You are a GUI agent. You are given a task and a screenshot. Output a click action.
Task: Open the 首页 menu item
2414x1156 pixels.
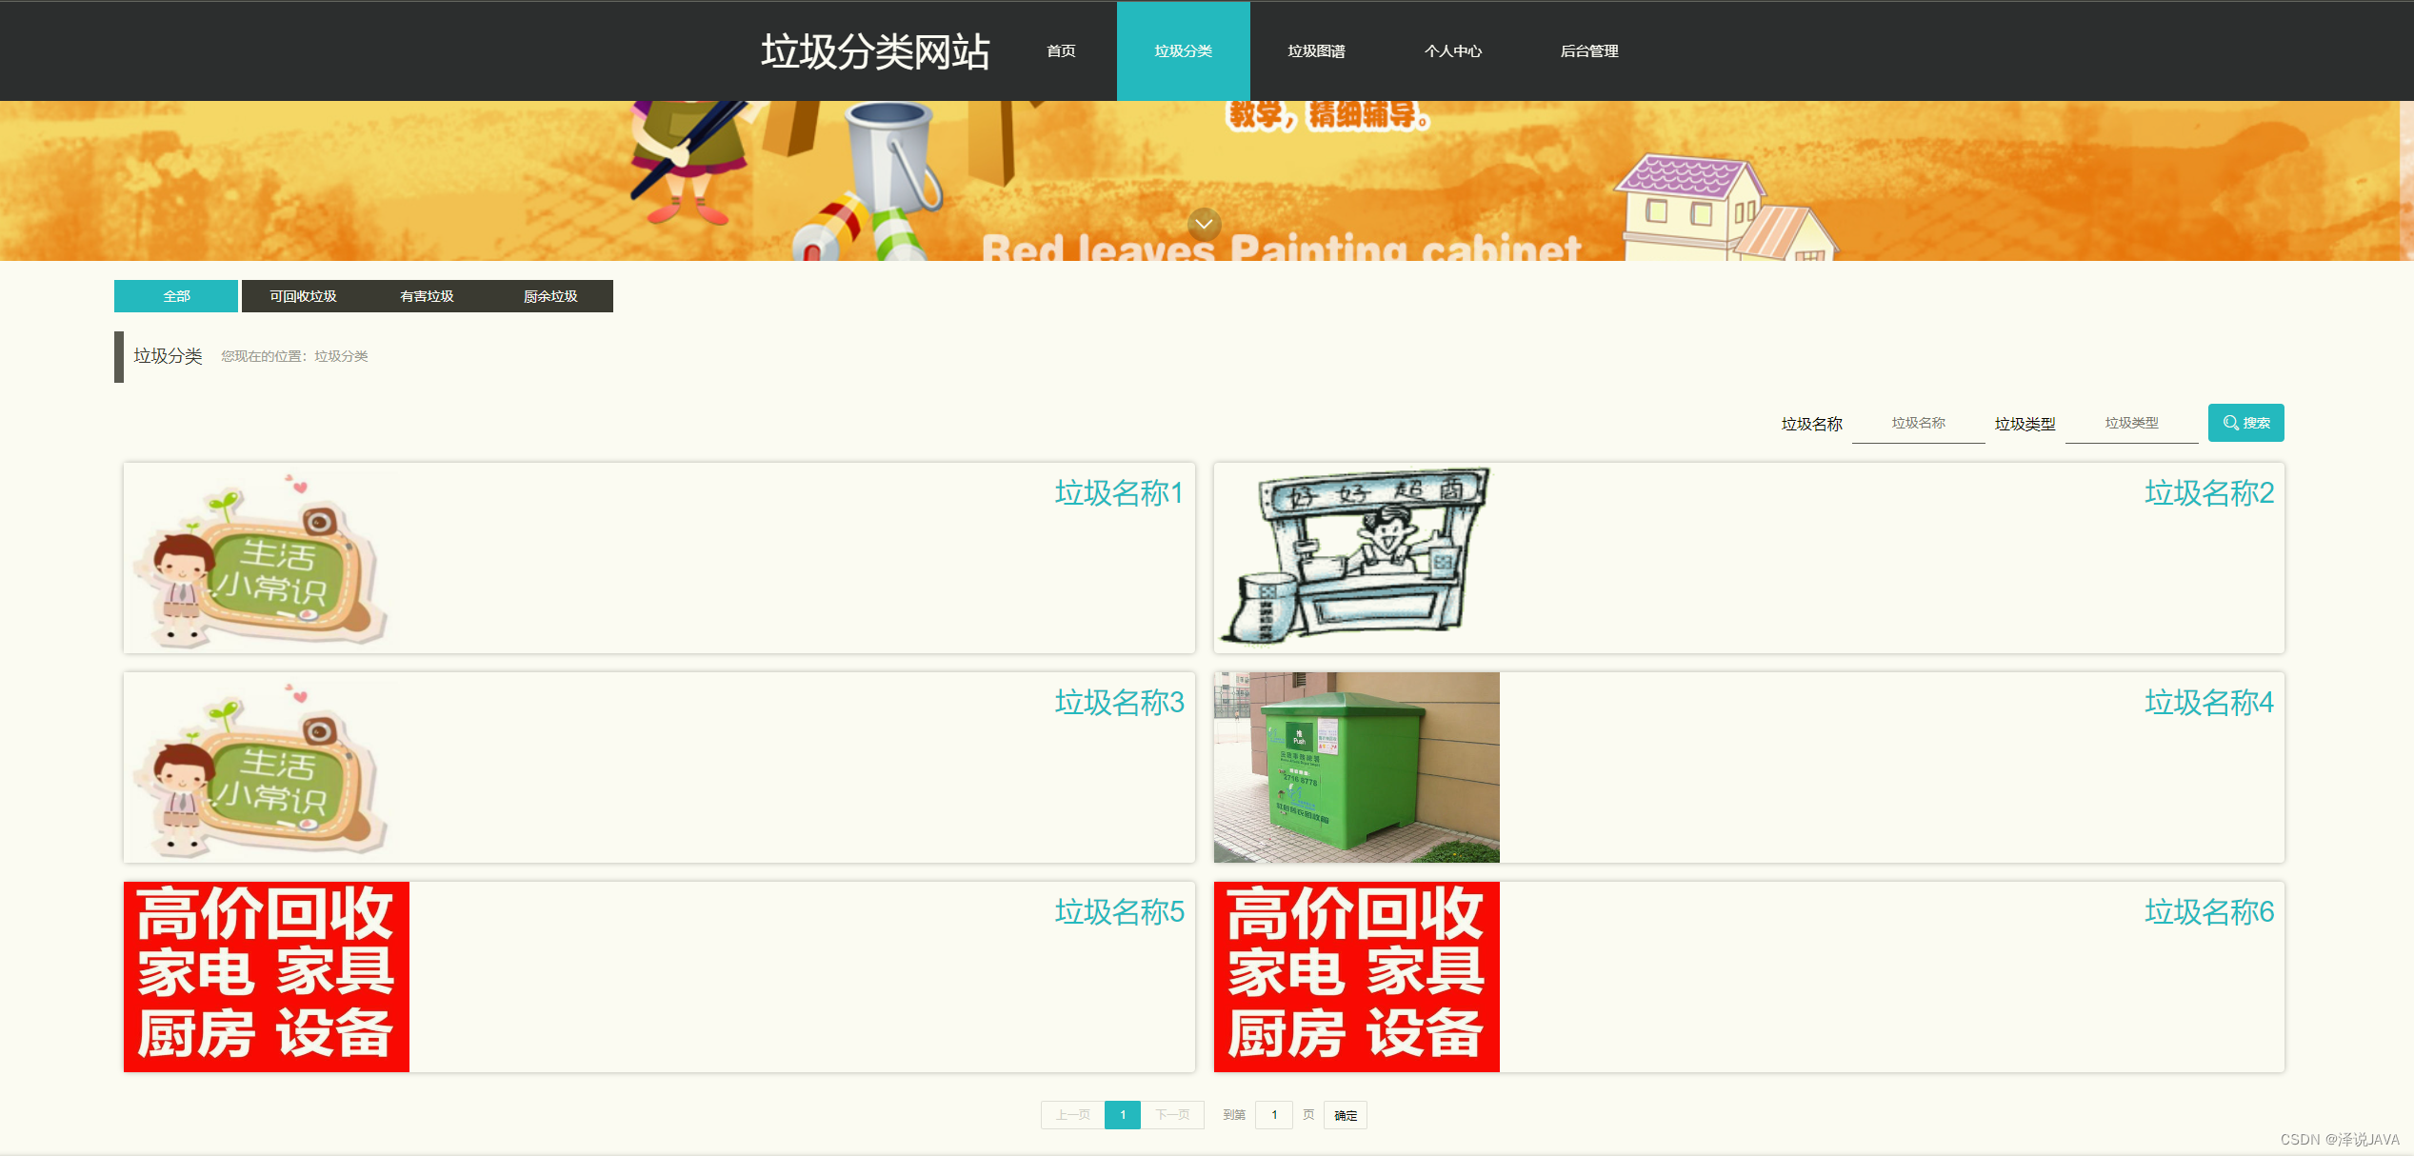(1060, 51)
